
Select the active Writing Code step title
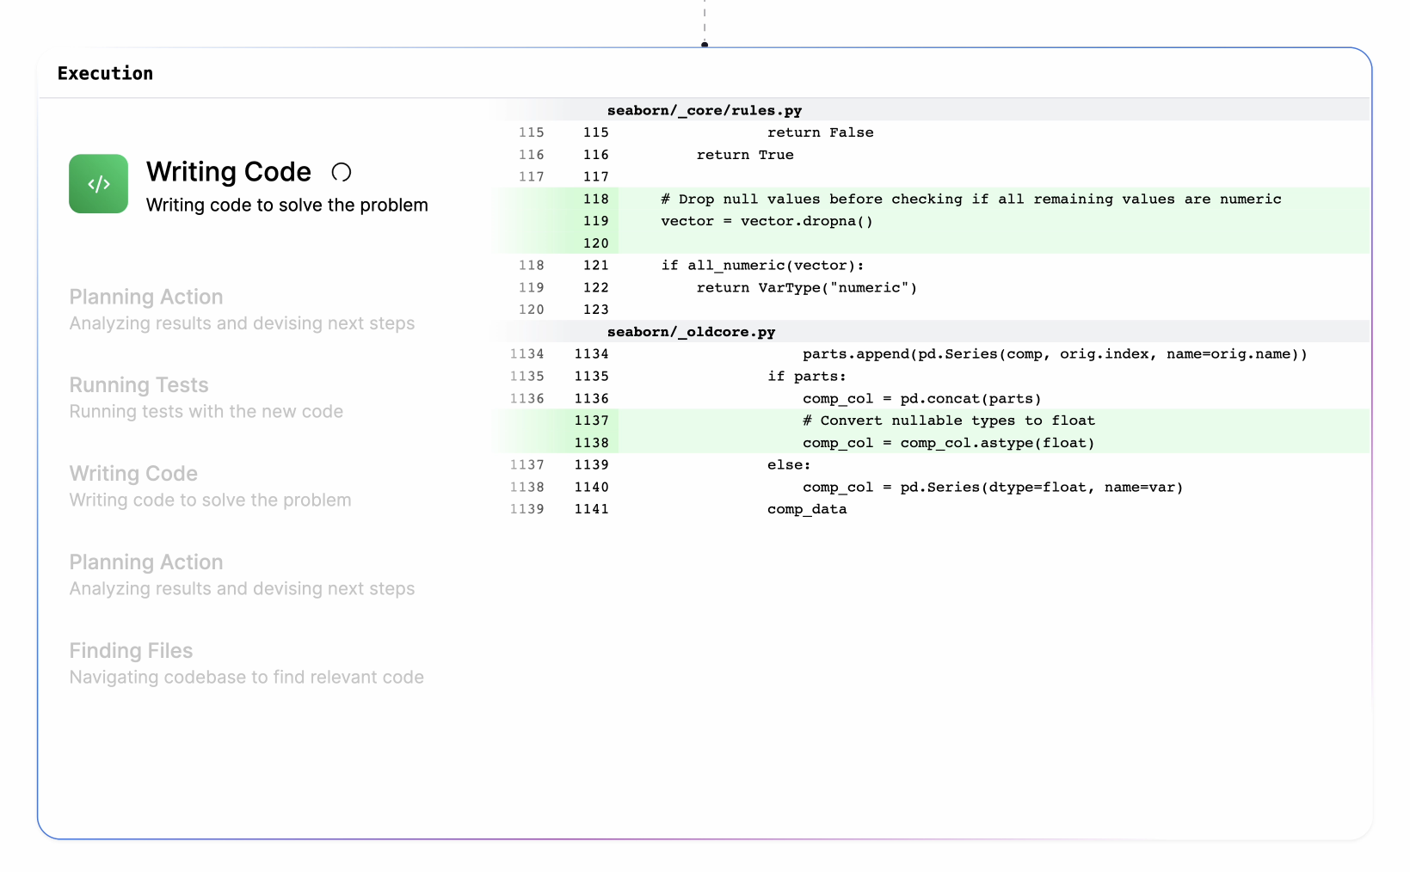[x=228, y=172]
